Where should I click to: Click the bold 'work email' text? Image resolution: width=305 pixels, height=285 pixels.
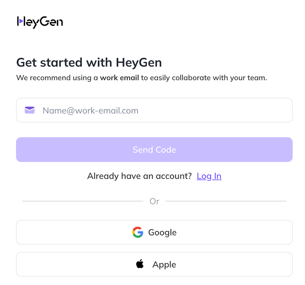click(119, 78)
